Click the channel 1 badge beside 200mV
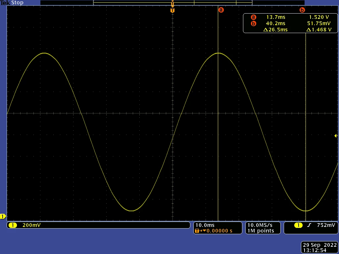Image resolution: width=339 pixels, height=254 pixels. click(13, 225)
